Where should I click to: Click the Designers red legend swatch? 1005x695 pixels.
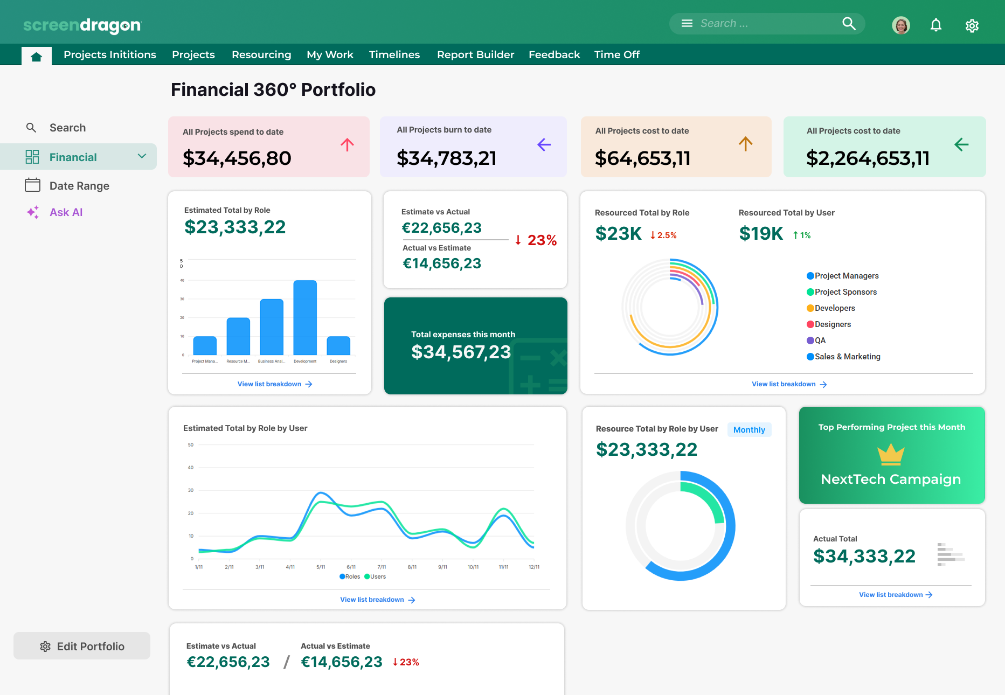click(x=810, y=324)
